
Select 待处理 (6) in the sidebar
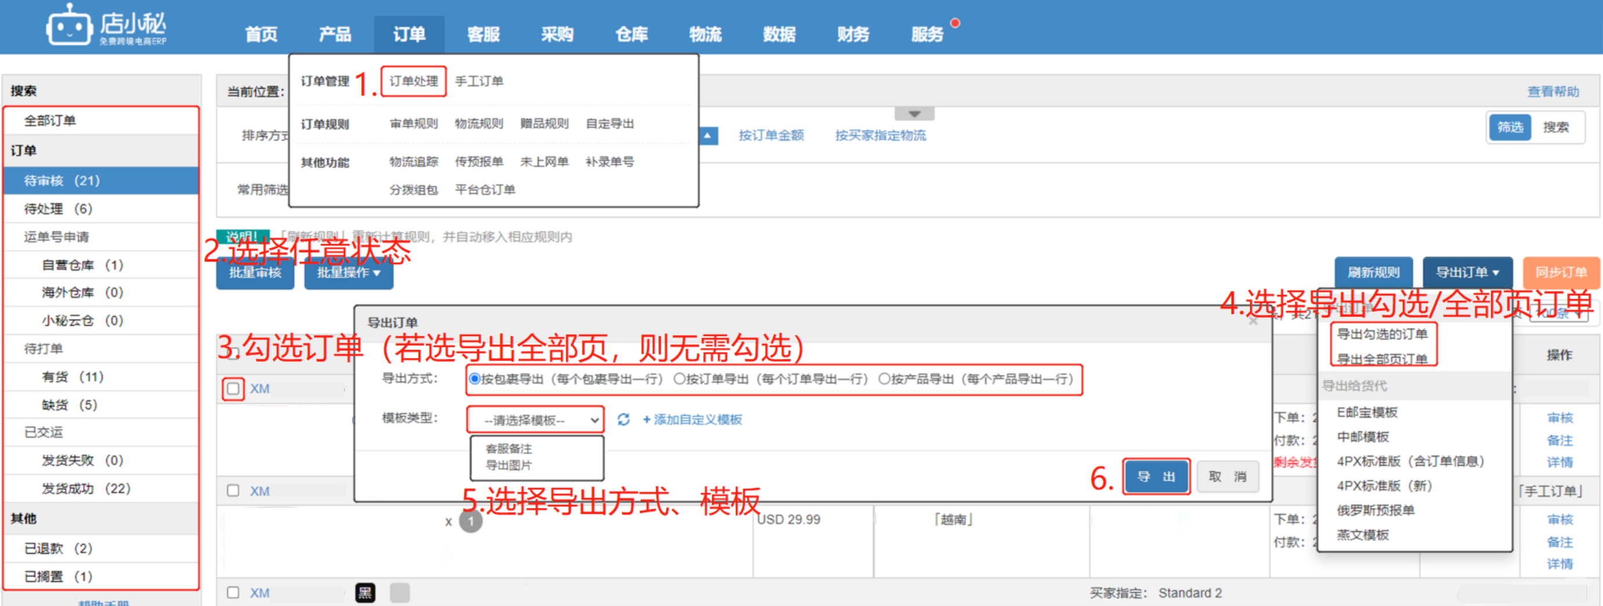[59, 209]
